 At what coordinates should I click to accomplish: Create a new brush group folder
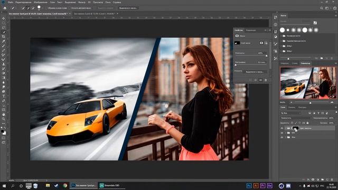(322, 58)
